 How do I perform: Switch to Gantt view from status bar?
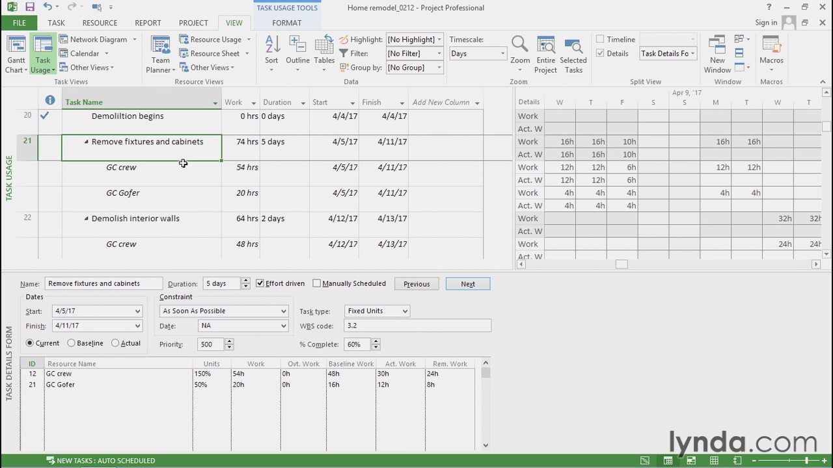[x=644, y=461]
